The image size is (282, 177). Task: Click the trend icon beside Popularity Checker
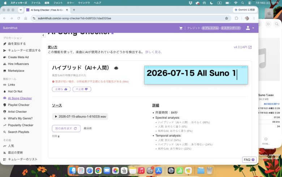5,125
